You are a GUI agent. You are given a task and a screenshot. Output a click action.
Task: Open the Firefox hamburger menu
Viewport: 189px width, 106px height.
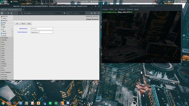(x=98, y=13)
